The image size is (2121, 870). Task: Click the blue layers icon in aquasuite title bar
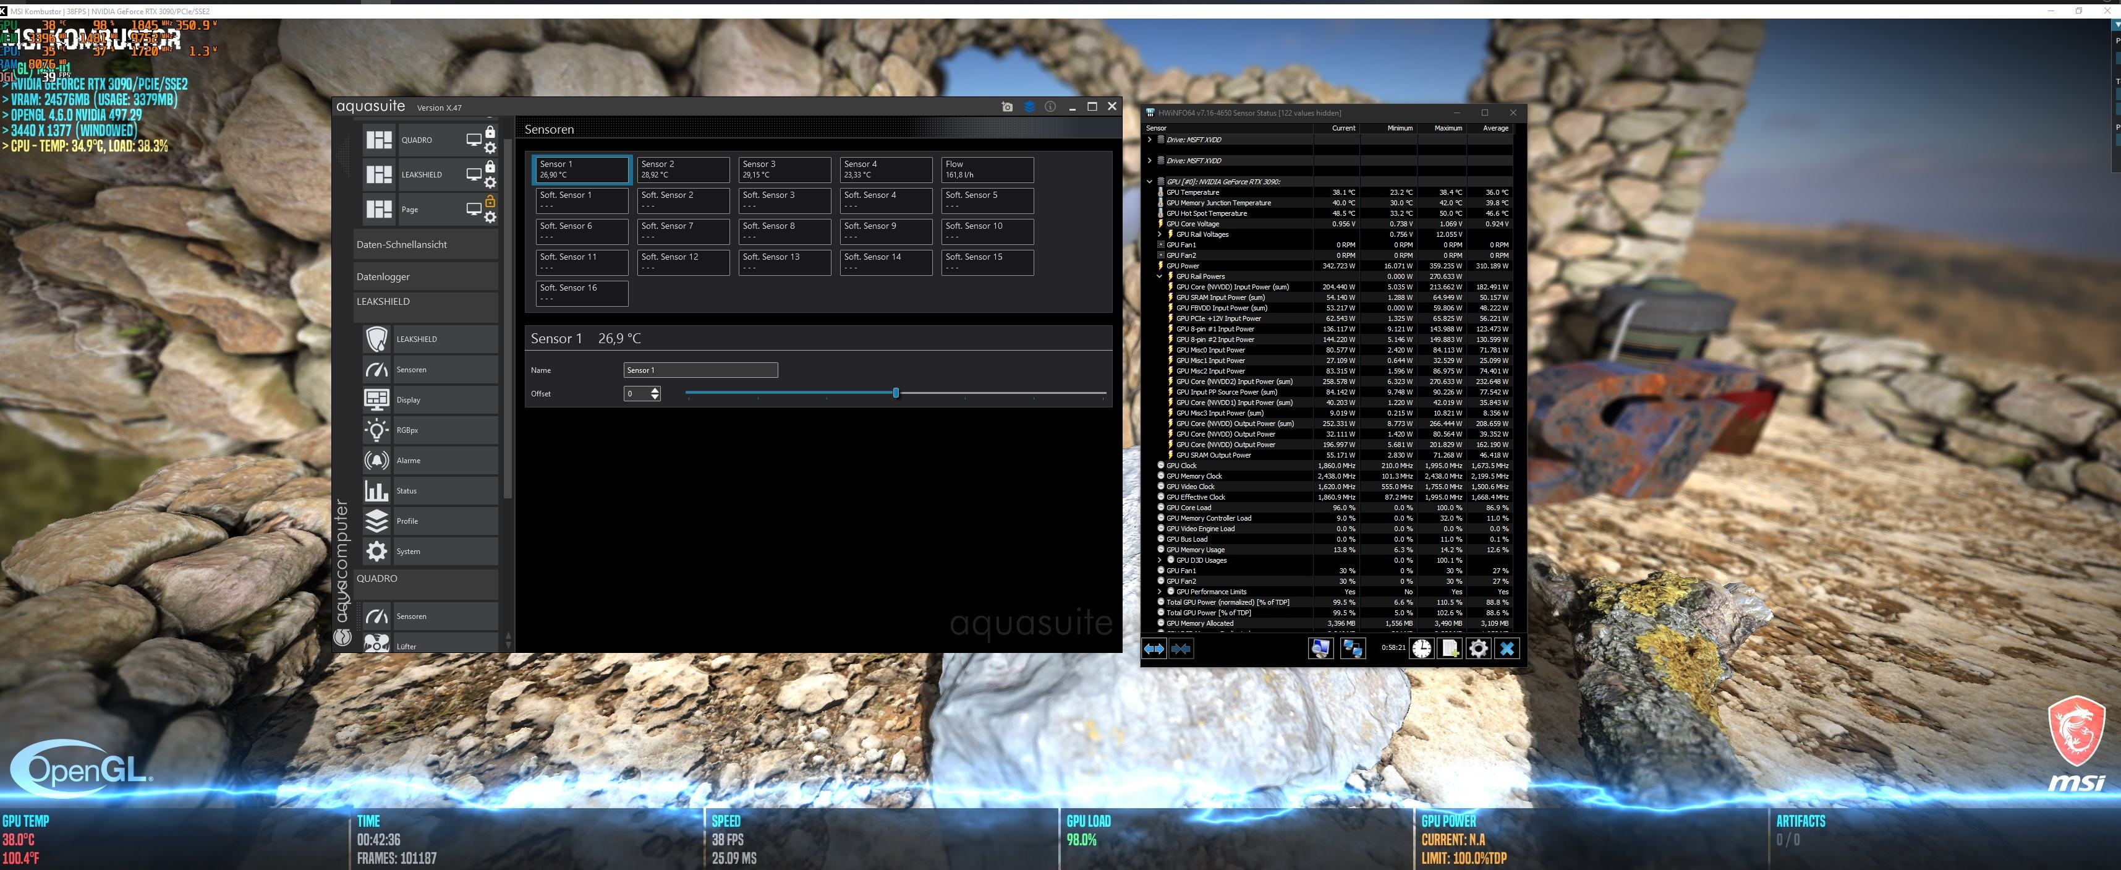(1029, 107)
